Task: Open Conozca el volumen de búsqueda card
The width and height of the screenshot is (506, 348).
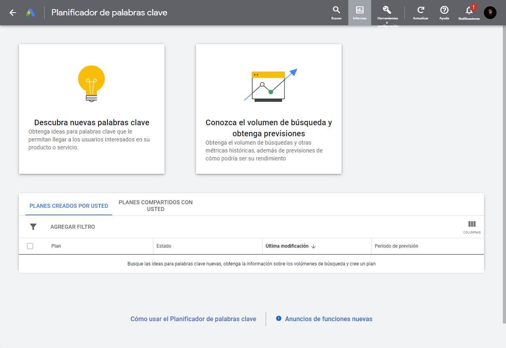Action: (268, 109)
